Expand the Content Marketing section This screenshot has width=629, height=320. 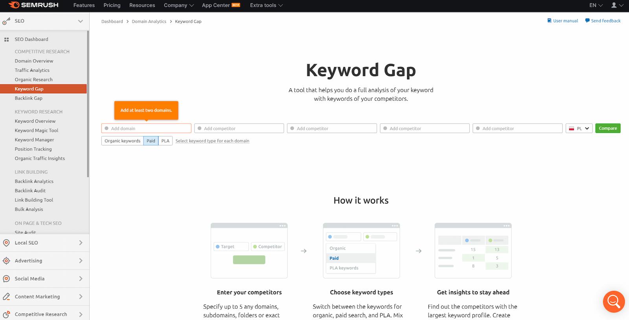[x=81, y=296]
